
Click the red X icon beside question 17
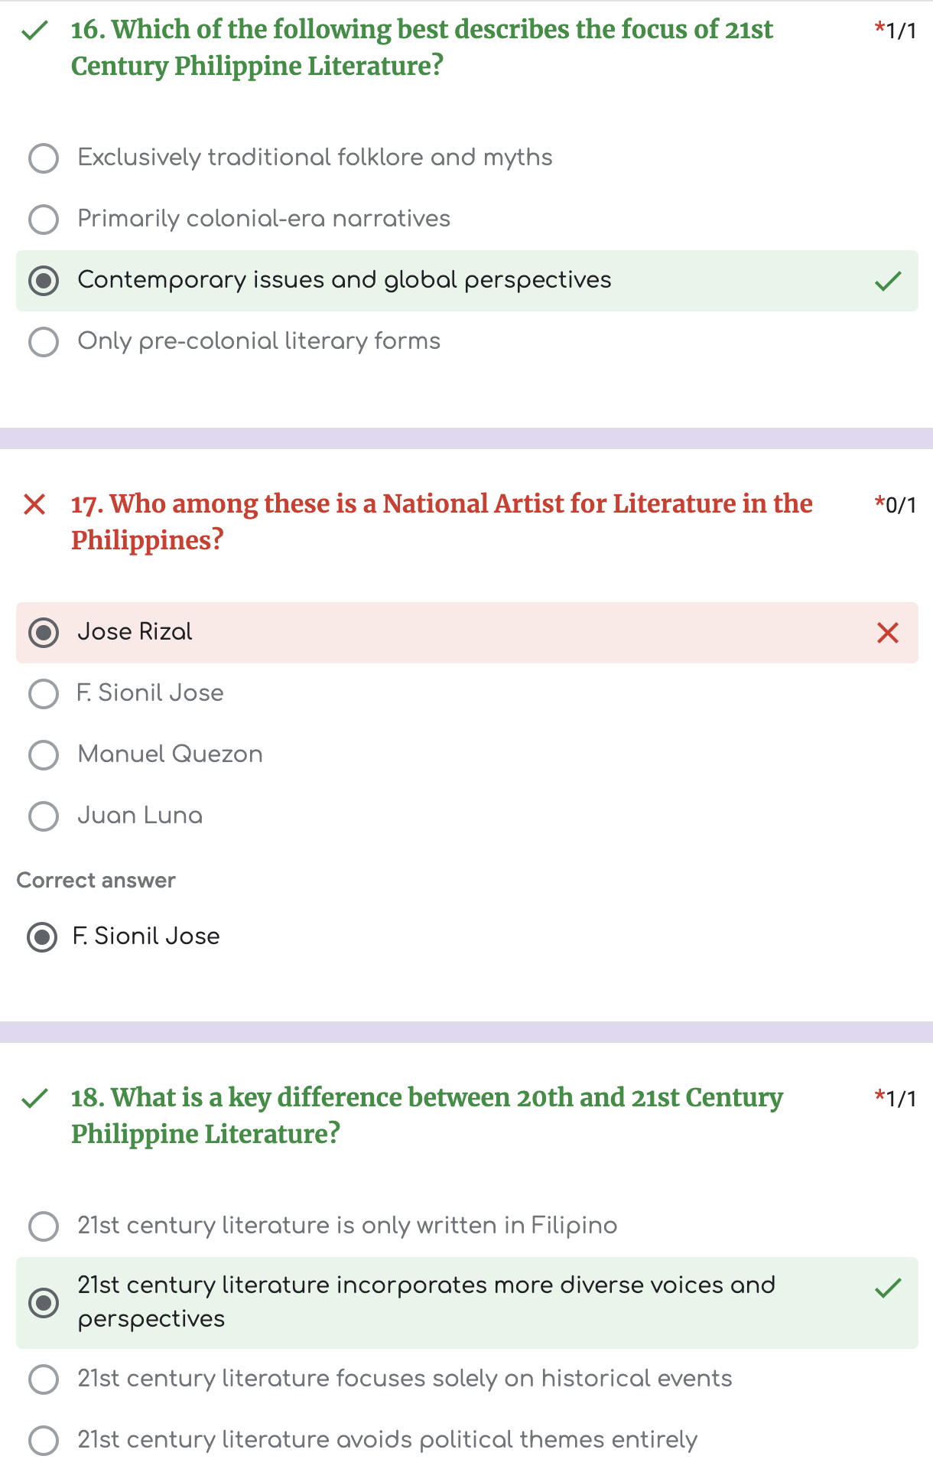pos(35,505)
